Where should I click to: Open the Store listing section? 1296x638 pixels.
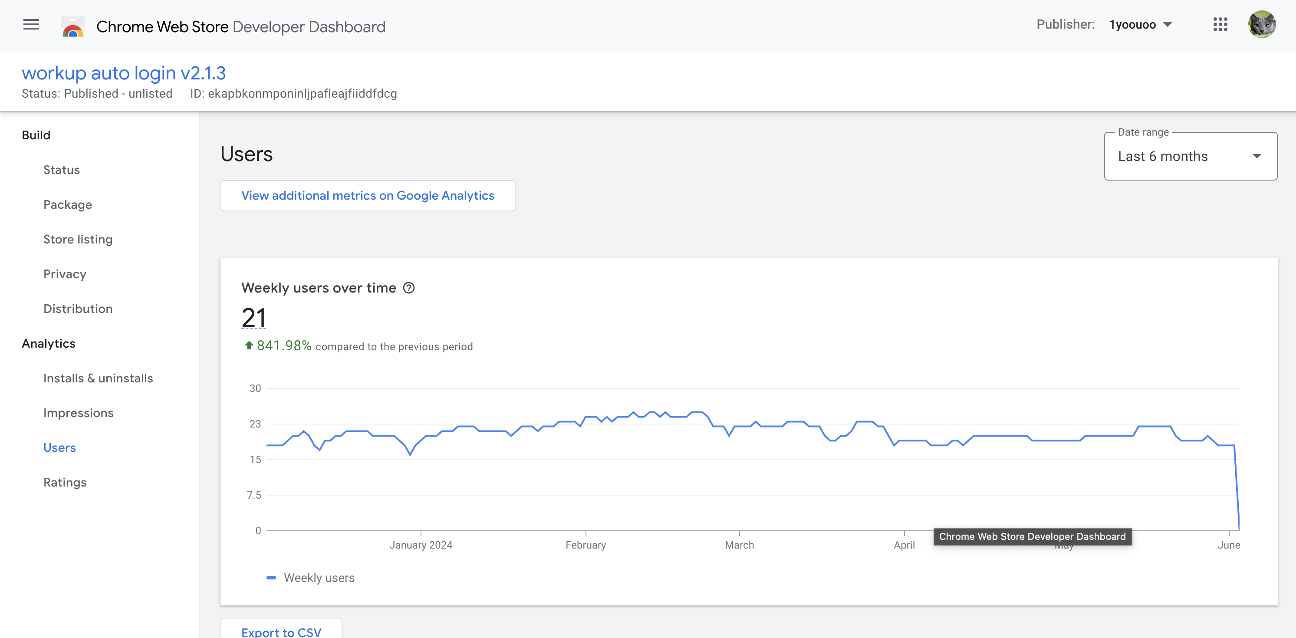(78, 240)
